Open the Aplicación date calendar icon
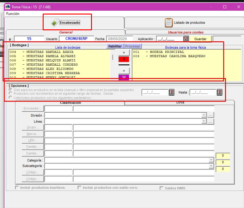 pyautogui.click(x=186, y=39)
